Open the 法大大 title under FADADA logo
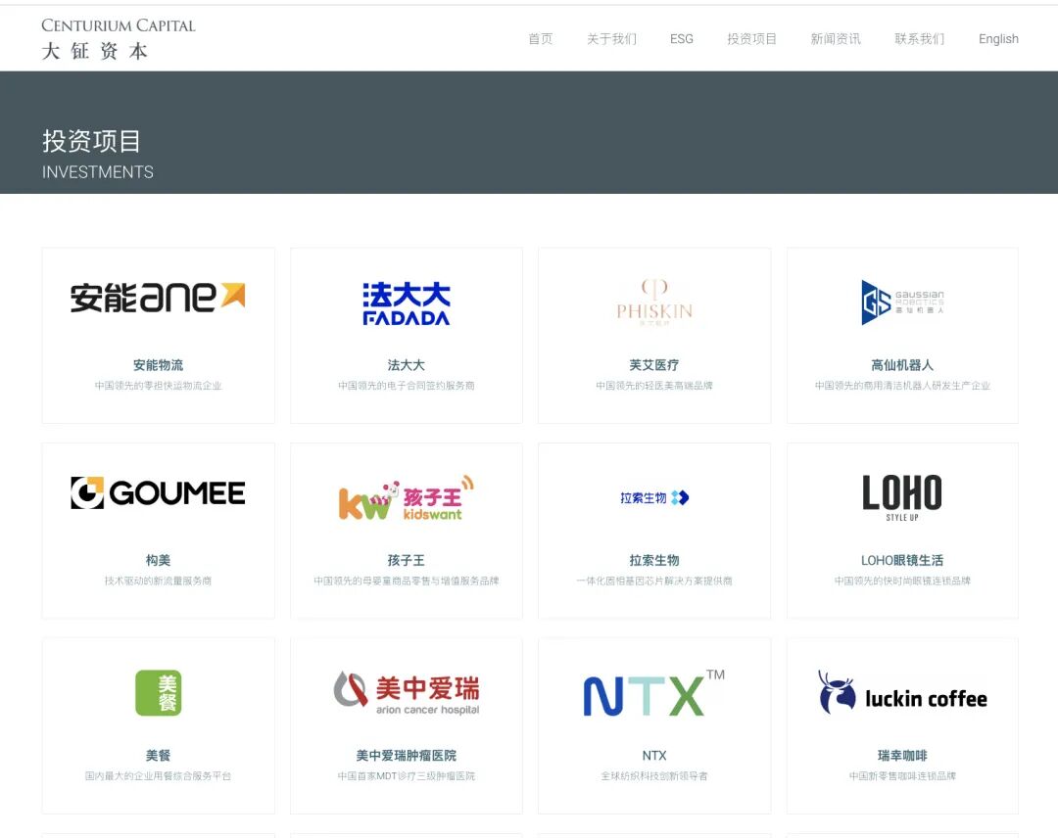The width and height of the screenshot is (1058, 838). pyautogui.click(x=407, y=365)
